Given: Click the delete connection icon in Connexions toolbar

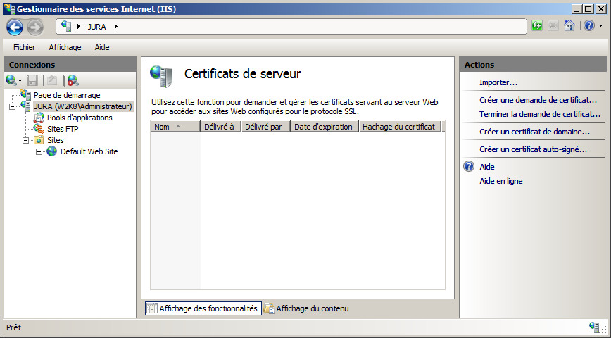Looking at the screenshot, I should (73, 80).
